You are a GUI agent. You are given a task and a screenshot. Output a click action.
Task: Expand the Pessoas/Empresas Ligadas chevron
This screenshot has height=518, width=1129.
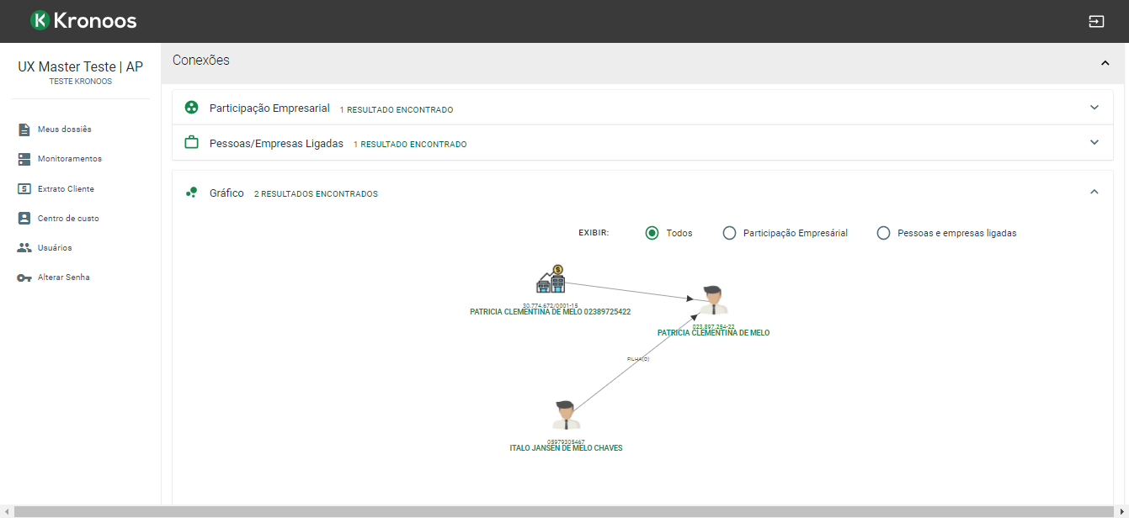click(x=1094, y=142)
